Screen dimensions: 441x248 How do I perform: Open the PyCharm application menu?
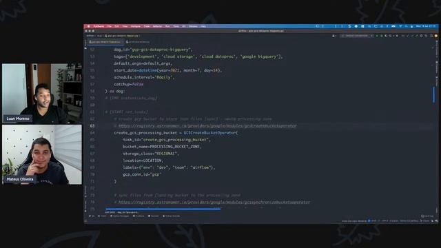99,26
